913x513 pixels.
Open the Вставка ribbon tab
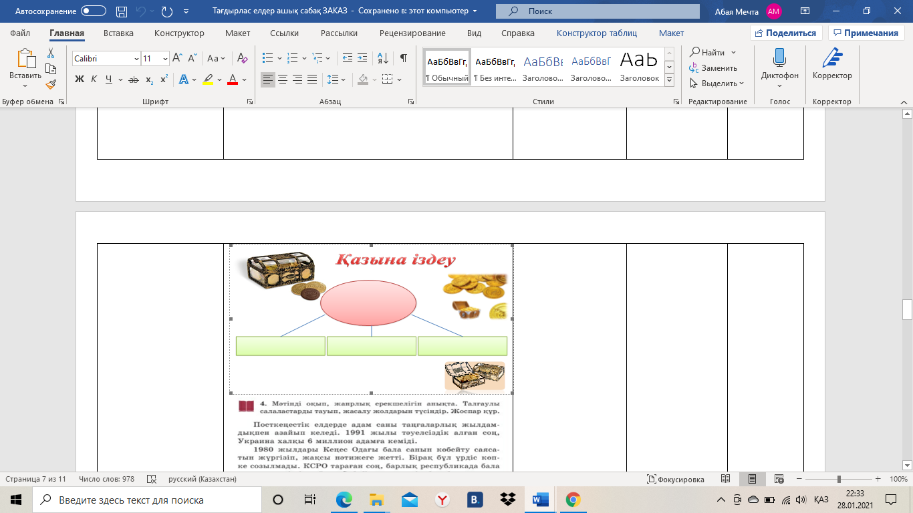118,33
